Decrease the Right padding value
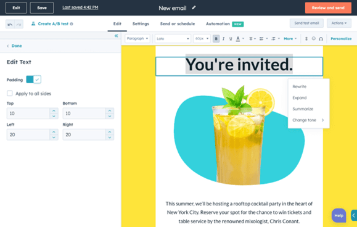Image resolution: width=357 pixels, height=227 pixels. (x=110, y=138)
